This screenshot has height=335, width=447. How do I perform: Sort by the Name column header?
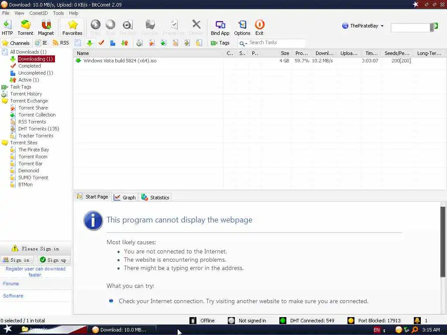pos(148,53)
